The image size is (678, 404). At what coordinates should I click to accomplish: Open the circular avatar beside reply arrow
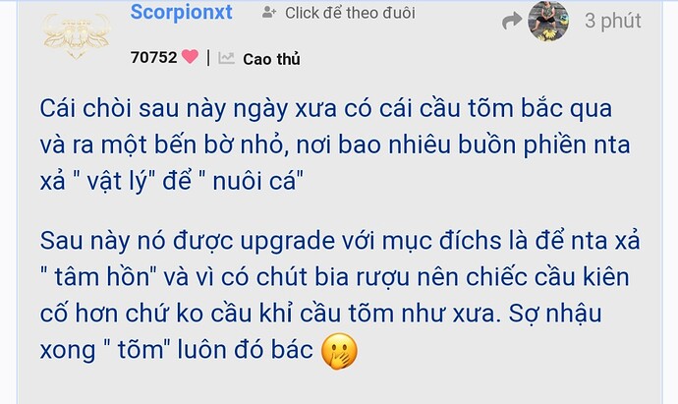[548, 21]
